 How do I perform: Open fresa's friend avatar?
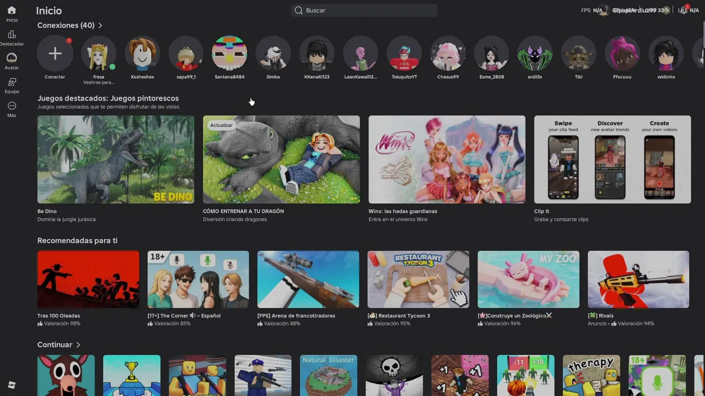tap(99, 53)
